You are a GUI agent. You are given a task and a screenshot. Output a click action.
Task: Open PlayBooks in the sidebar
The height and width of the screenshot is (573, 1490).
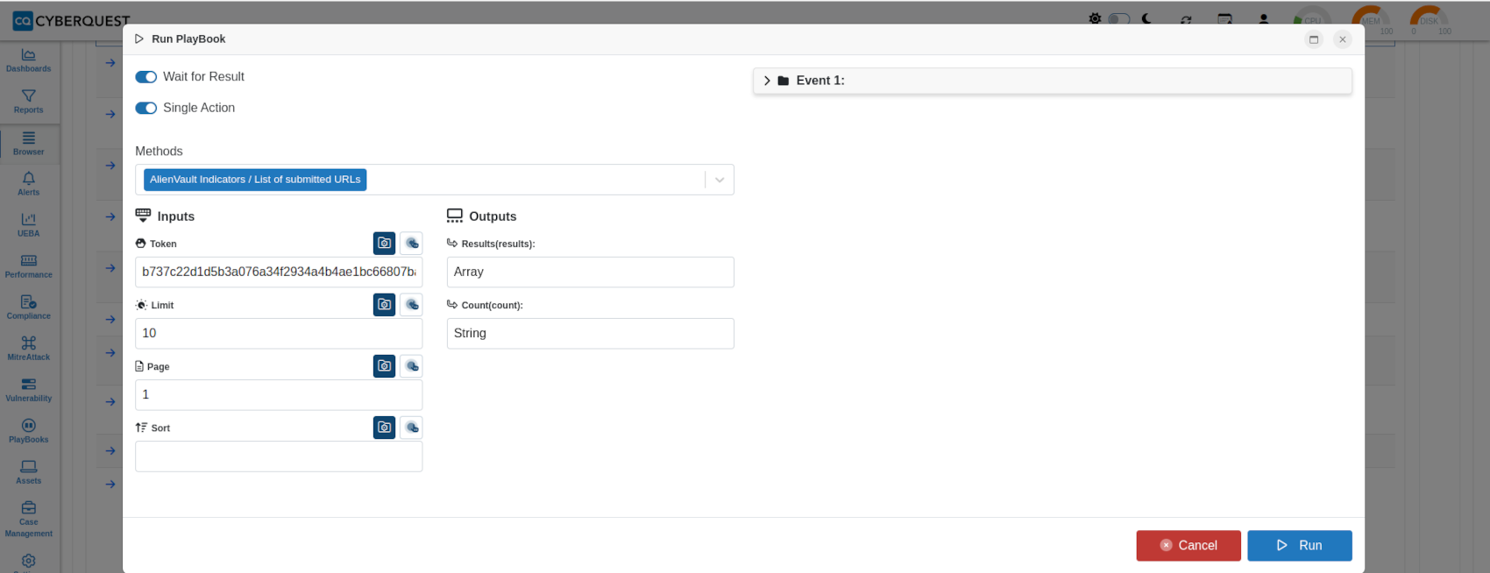(29, 430)
